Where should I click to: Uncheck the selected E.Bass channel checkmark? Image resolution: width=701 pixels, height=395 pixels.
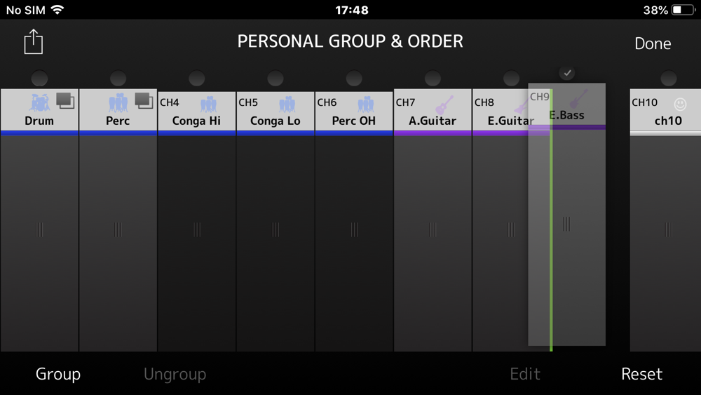pyautogui.click(x=567, y=73)
